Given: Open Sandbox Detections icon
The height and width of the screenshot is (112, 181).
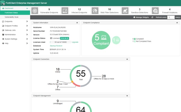Looking at the screenshot, I should point(125,11).
